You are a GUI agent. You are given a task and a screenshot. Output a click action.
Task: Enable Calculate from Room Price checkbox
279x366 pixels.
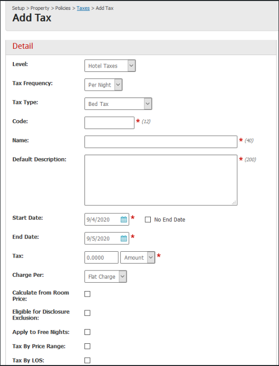87,294
